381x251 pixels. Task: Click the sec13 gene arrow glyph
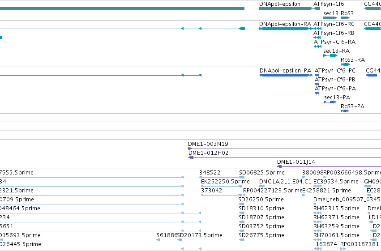330,18
